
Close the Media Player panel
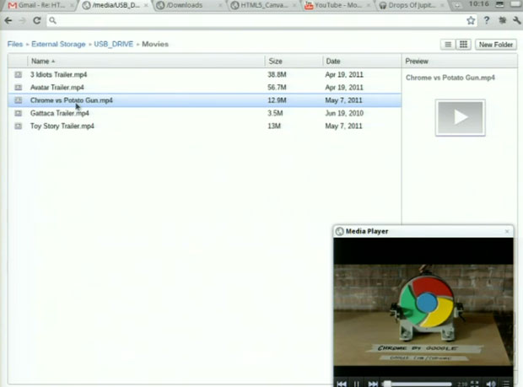pyautogui.click(x=507, y=231)
